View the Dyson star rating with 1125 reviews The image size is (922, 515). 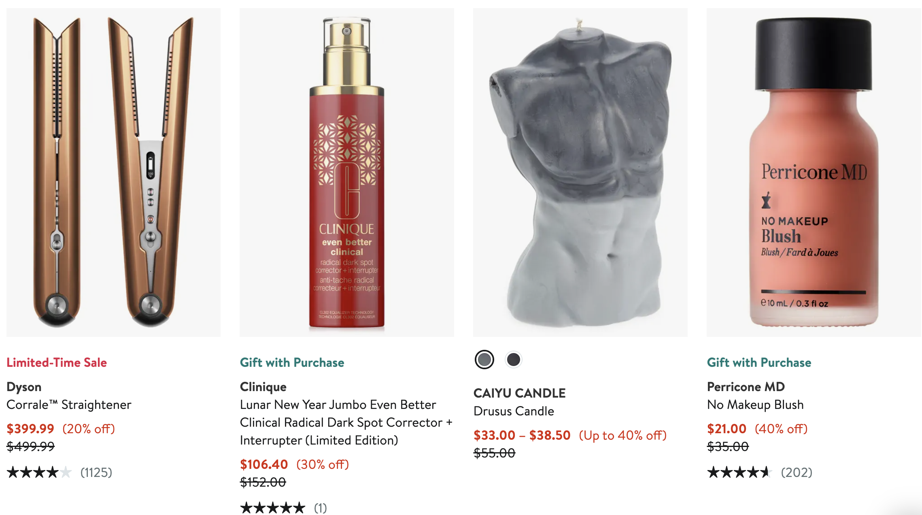click(x=59, y=472)
